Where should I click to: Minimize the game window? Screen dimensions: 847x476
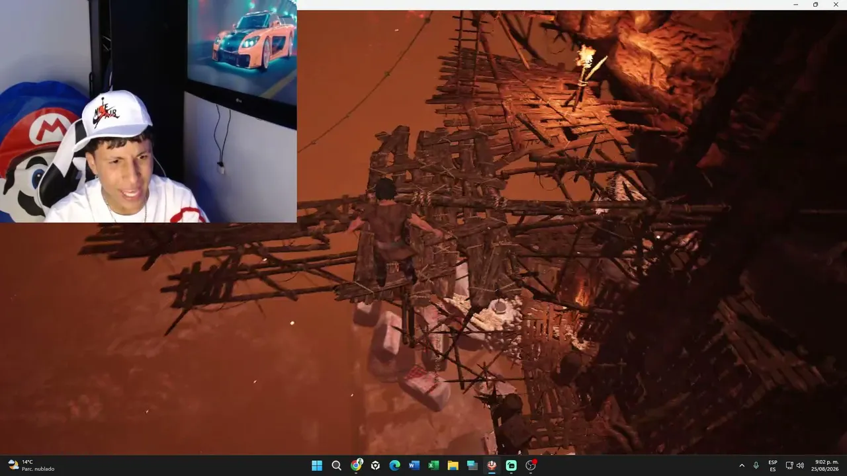795,5
